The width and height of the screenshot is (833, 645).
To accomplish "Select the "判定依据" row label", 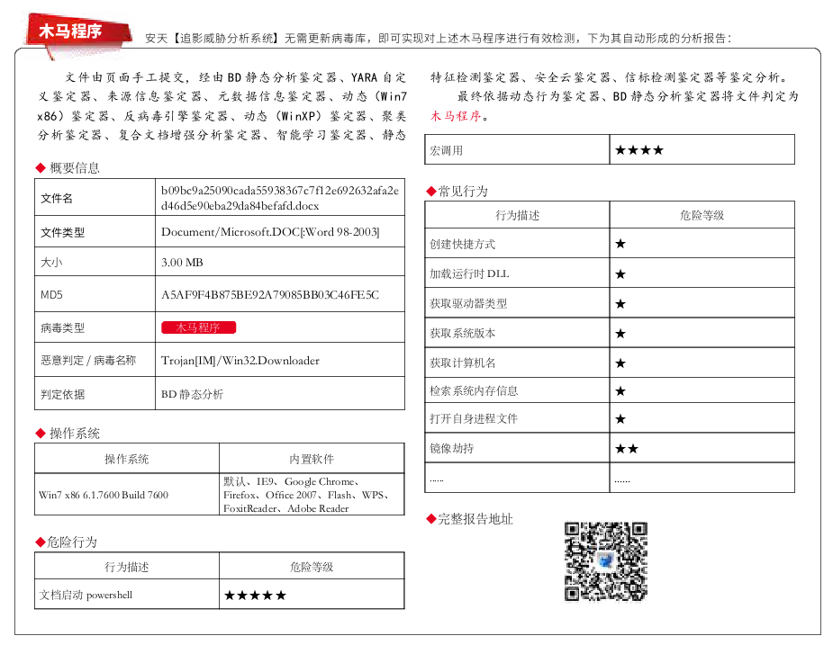I will point(63,394).
